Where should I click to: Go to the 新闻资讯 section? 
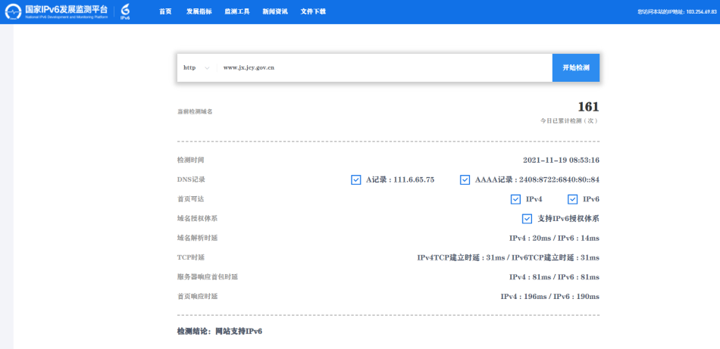coord(275,12)
